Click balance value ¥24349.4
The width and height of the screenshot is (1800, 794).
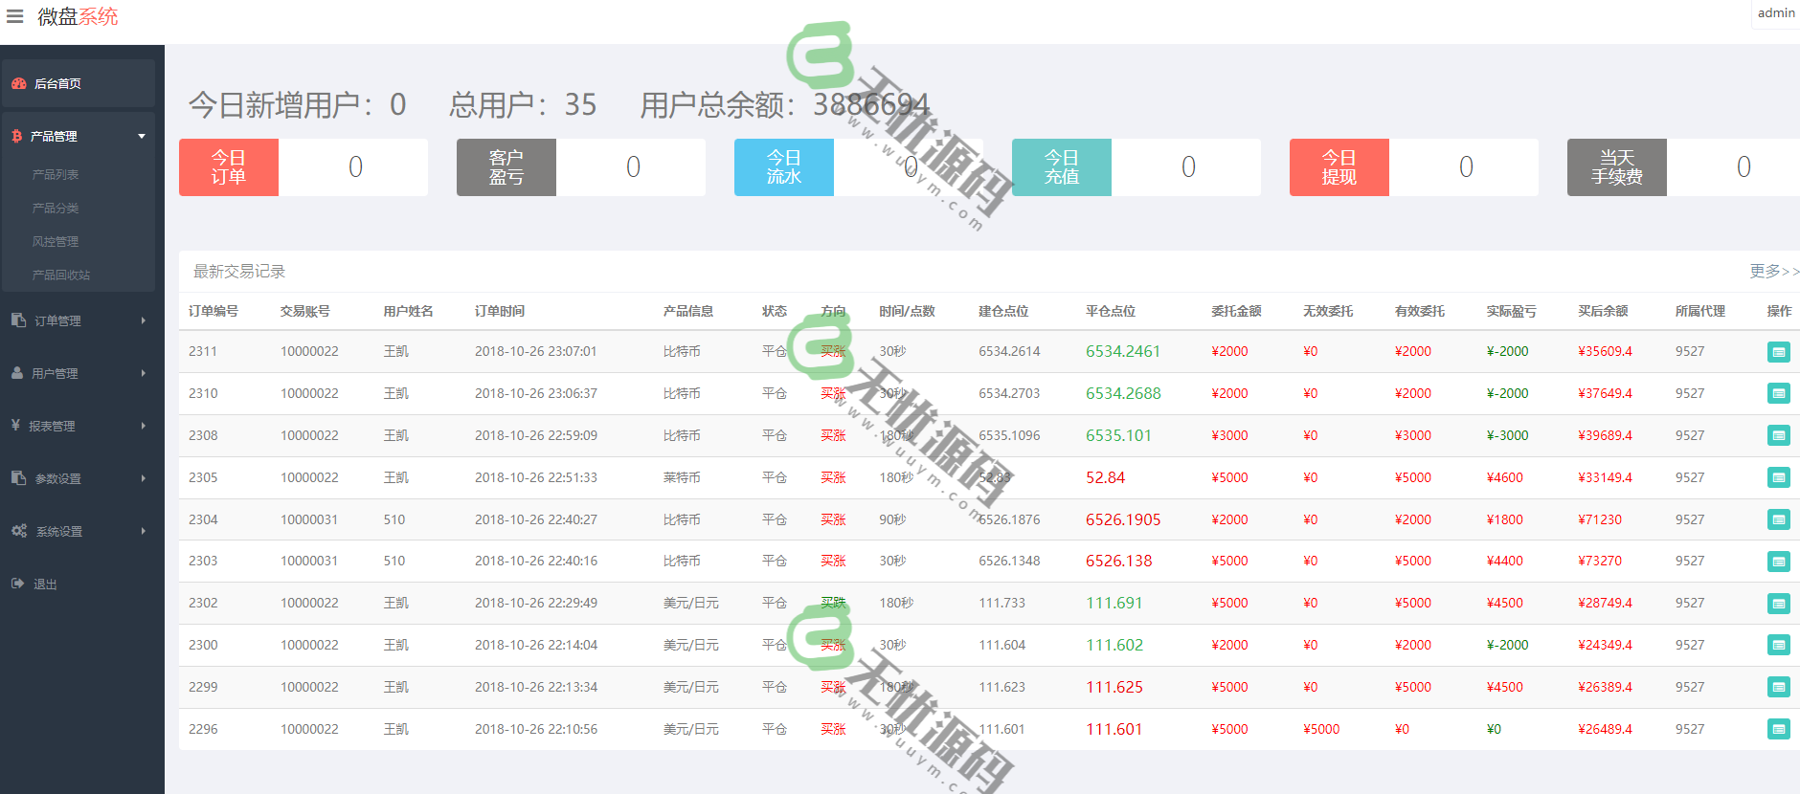(x=1605, y=645)
